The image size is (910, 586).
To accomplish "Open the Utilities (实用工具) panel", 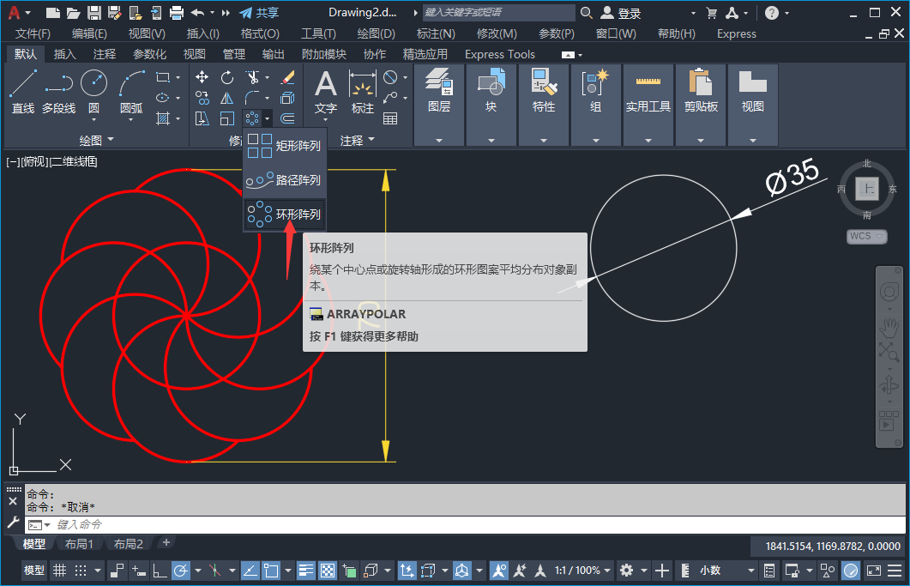I will [648, 105].
